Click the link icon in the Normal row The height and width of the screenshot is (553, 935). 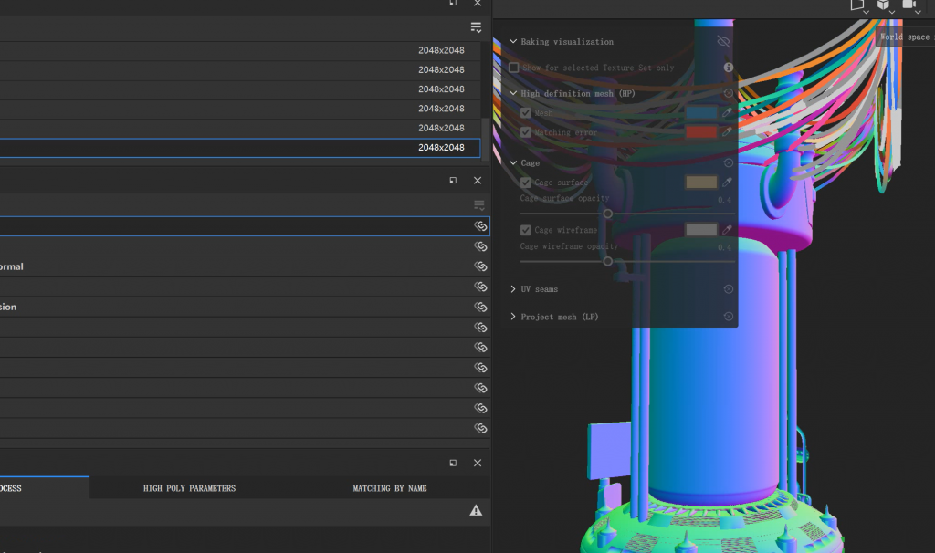(x=480, y=266)
